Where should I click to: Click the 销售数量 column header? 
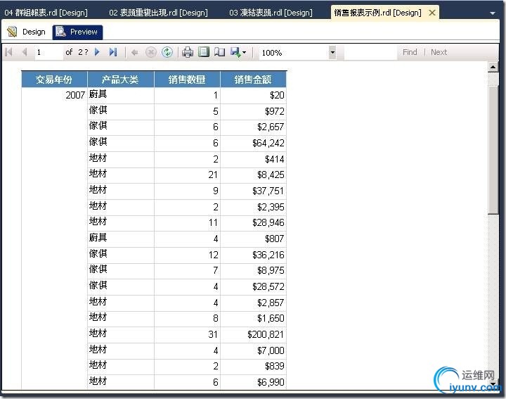pos(187,80)
